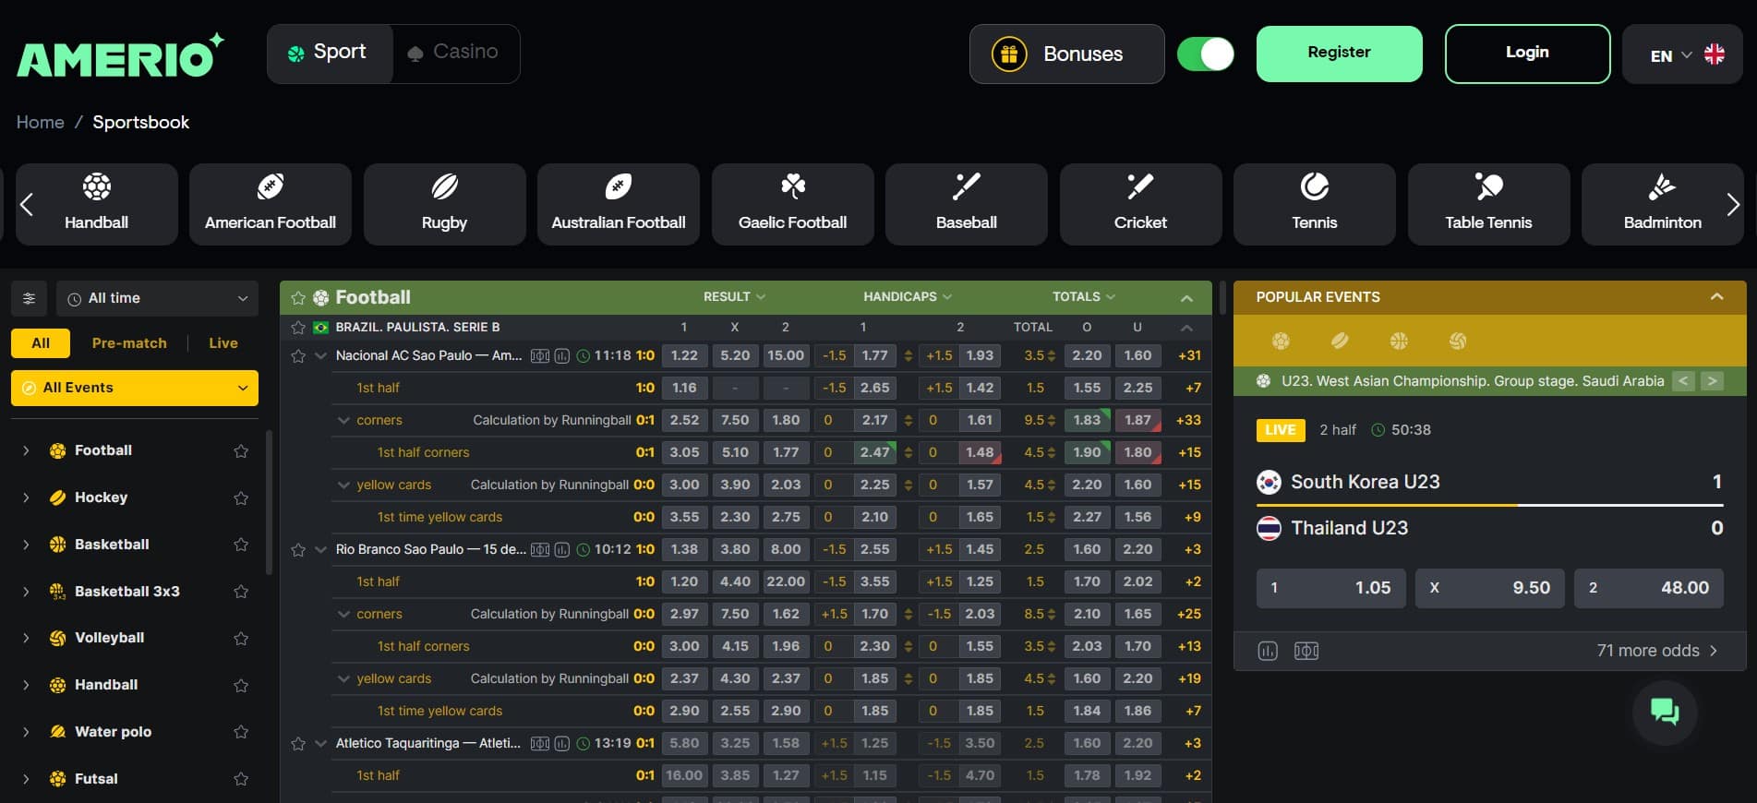Bet on South Korea U23 at 1.05
This screenshot has height=803, width=1757.
click(x=1330, y=588)
